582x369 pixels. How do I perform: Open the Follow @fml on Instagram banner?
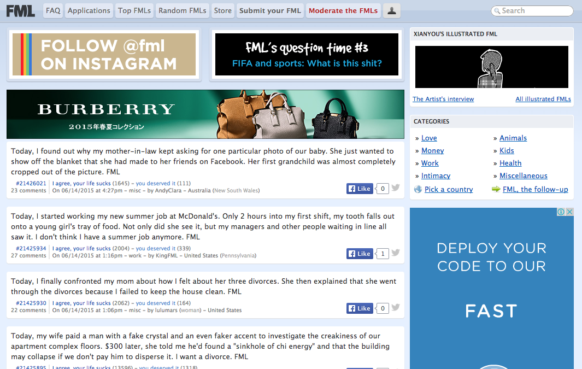[104, 54]
